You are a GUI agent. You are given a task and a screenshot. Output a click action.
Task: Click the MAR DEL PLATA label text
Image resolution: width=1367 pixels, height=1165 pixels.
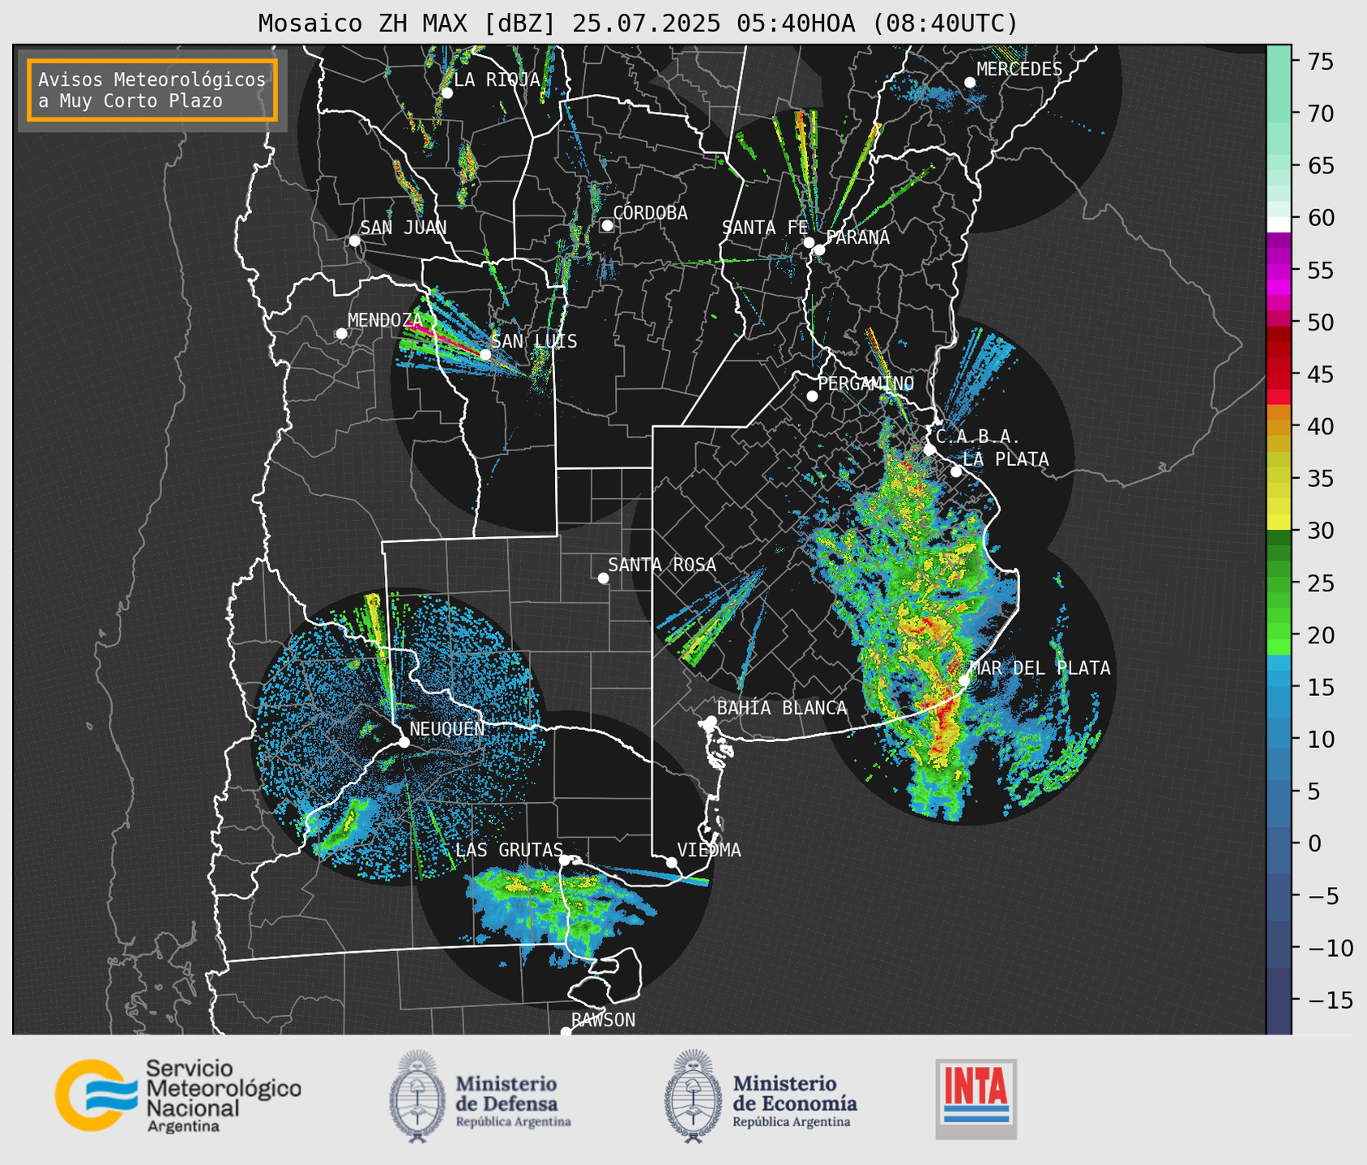point(1040,668)
